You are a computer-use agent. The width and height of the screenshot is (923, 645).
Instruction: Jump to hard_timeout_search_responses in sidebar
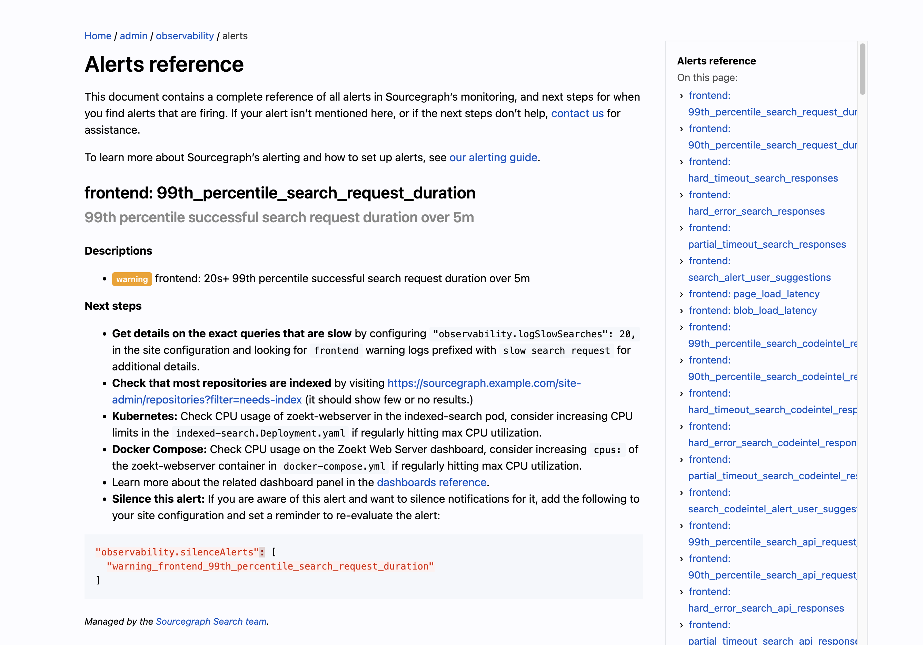pyautogui.click(x=763, y=170)
